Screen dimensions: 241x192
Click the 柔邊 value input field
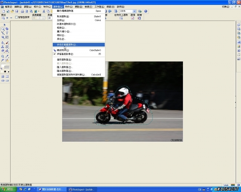pos(49,18)
